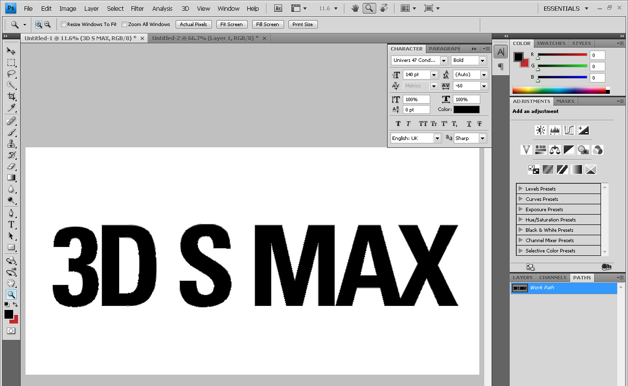This screenshot has width=628, height=386.
Task: Open the English: UK language dropdown
Action: 437,138
